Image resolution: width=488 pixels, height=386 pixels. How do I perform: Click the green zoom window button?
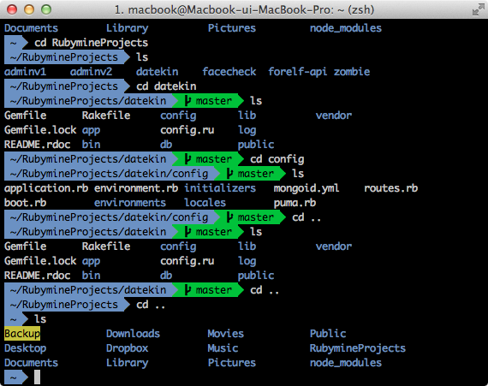(46, 9)
